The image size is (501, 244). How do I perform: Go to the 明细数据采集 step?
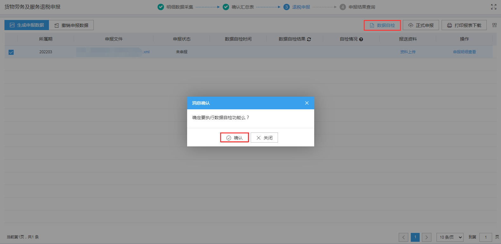[x=180, y=7]
